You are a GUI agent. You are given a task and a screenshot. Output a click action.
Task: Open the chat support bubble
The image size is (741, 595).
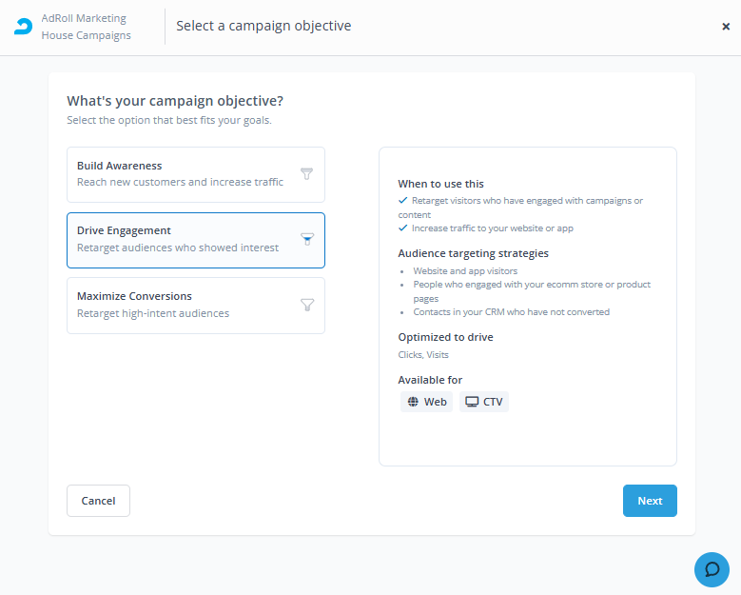click(x=712, y=569)
